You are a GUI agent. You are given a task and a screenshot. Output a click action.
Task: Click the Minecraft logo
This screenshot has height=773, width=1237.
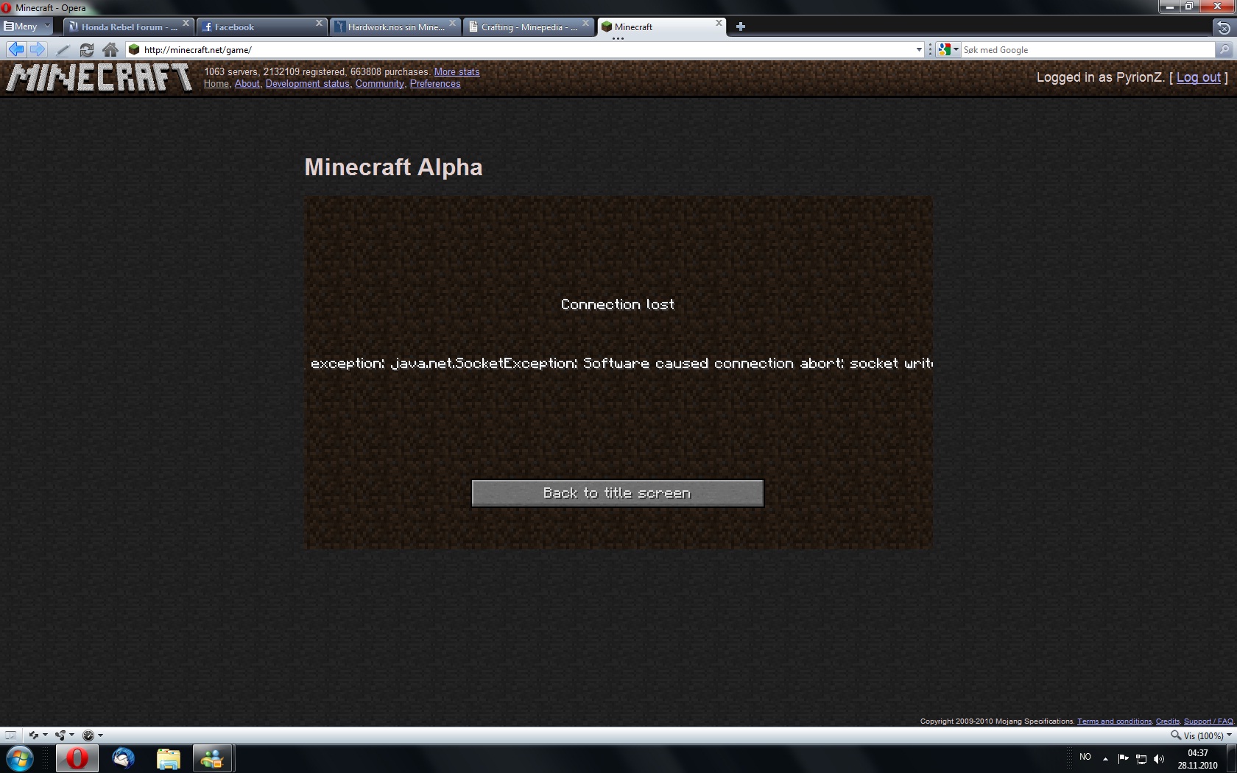point(99,77)
